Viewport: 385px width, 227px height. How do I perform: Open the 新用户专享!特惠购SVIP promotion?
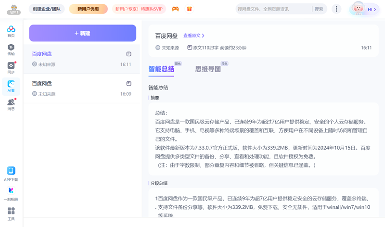pos(139,9)
